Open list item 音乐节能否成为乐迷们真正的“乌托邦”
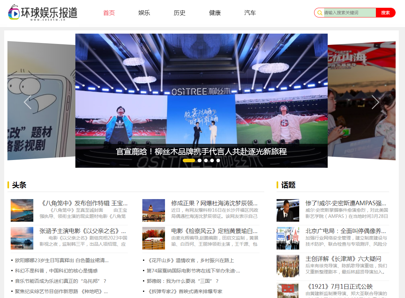Image resolution: width=405 pixels, height=298 pixels. [61, 281]
